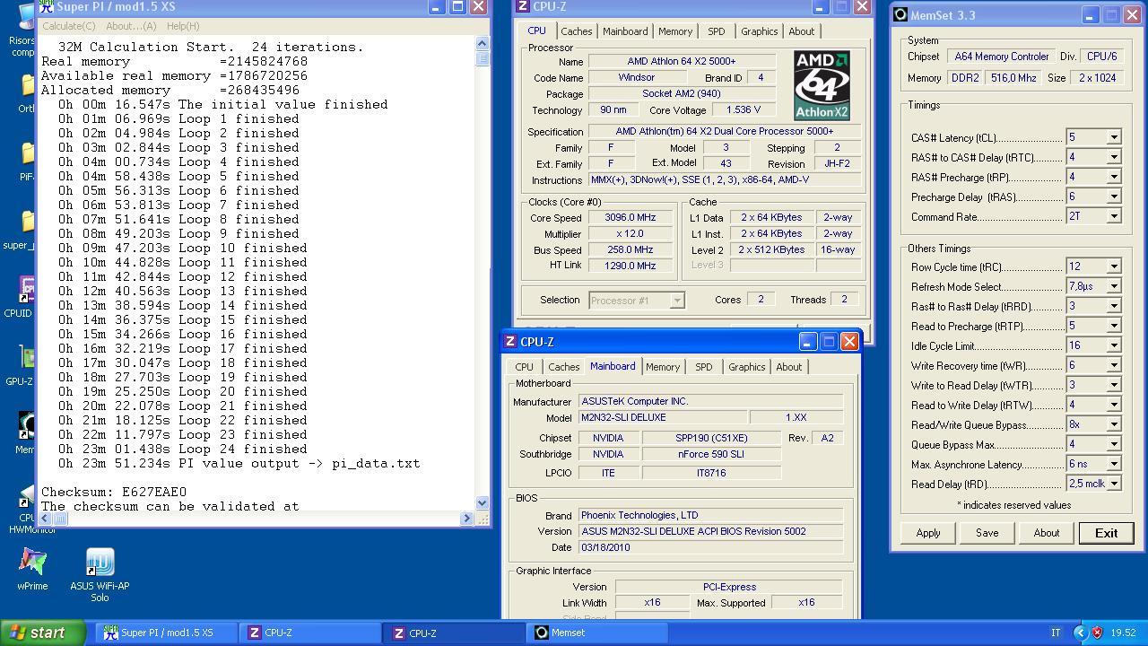1148x646 pixels.
Task: Select Memory tab in top CPU-Z window
Action: click(674, 31)
